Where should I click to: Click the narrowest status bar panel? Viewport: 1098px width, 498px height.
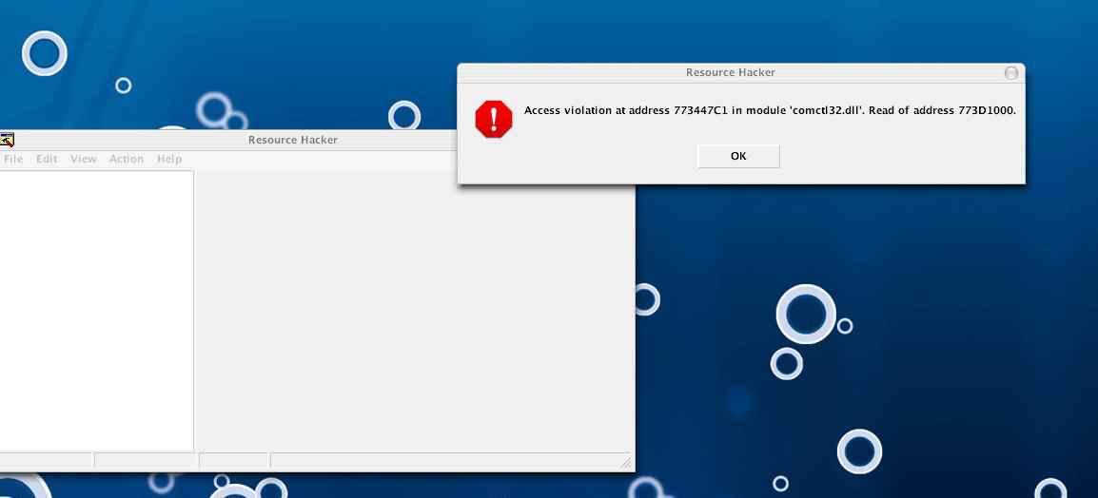click(x=233, y=461)
